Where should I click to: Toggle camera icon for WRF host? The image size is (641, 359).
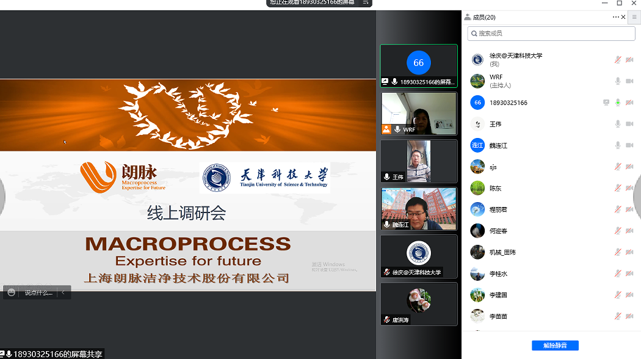629,81
